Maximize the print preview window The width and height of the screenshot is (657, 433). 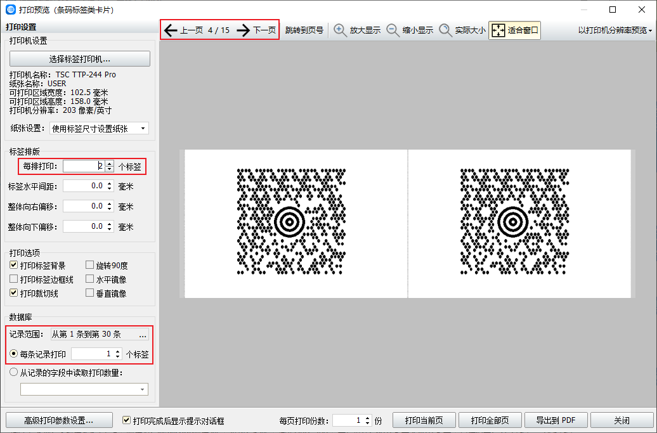tap(613, 10)
